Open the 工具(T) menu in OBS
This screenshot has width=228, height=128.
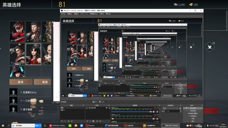point(101,14)
